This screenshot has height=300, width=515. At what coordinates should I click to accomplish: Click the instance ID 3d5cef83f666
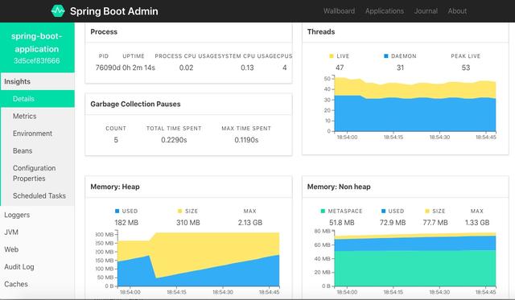(x=37, y=60)
